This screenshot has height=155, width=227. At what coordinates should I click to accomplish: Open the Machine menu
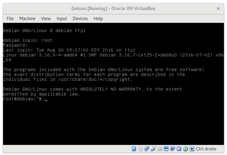click(27, 19)
